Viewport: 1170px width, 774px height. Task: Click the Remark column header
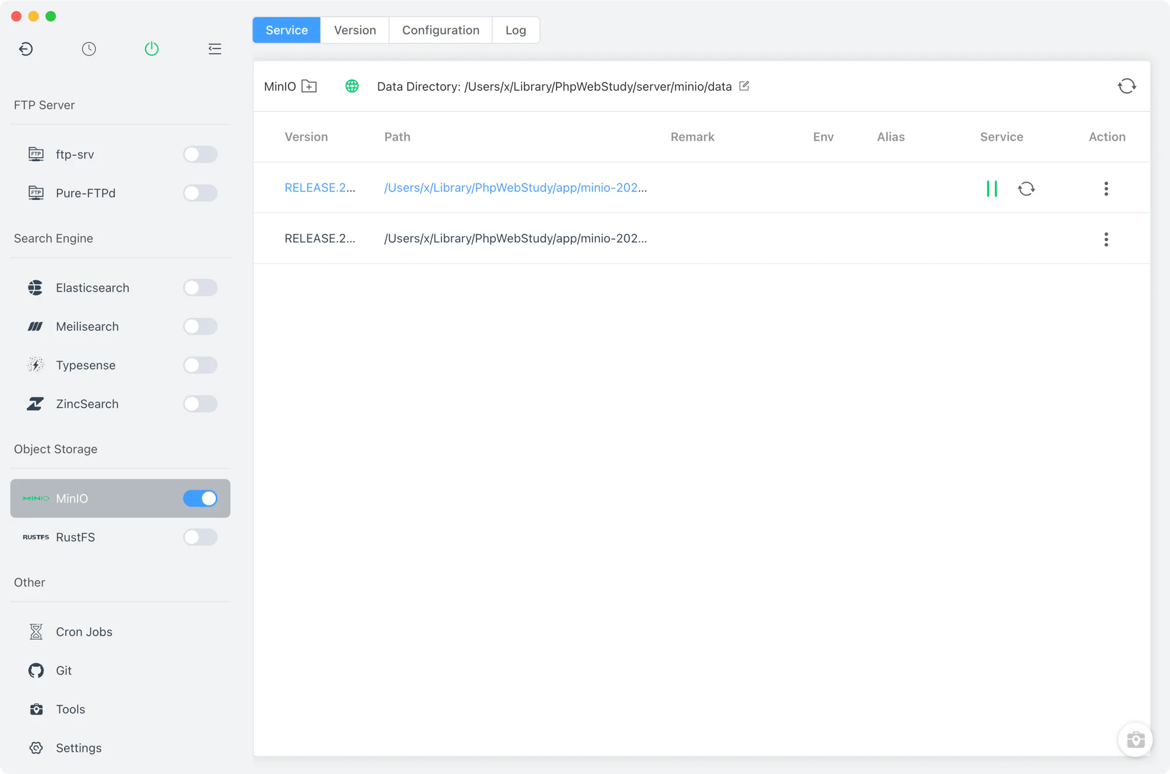tap(692, 137)
